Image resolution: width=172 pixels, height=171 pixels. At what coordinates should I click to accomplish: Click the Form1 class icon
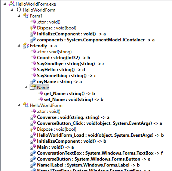26,16
